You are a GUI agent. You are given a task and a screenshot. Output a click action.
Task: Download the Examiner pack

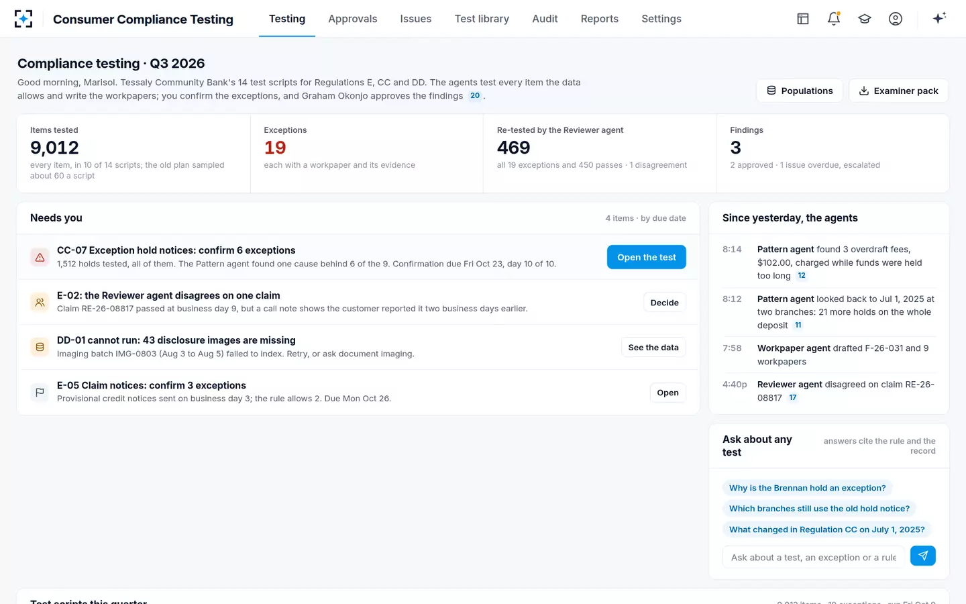tap(899, 91)
